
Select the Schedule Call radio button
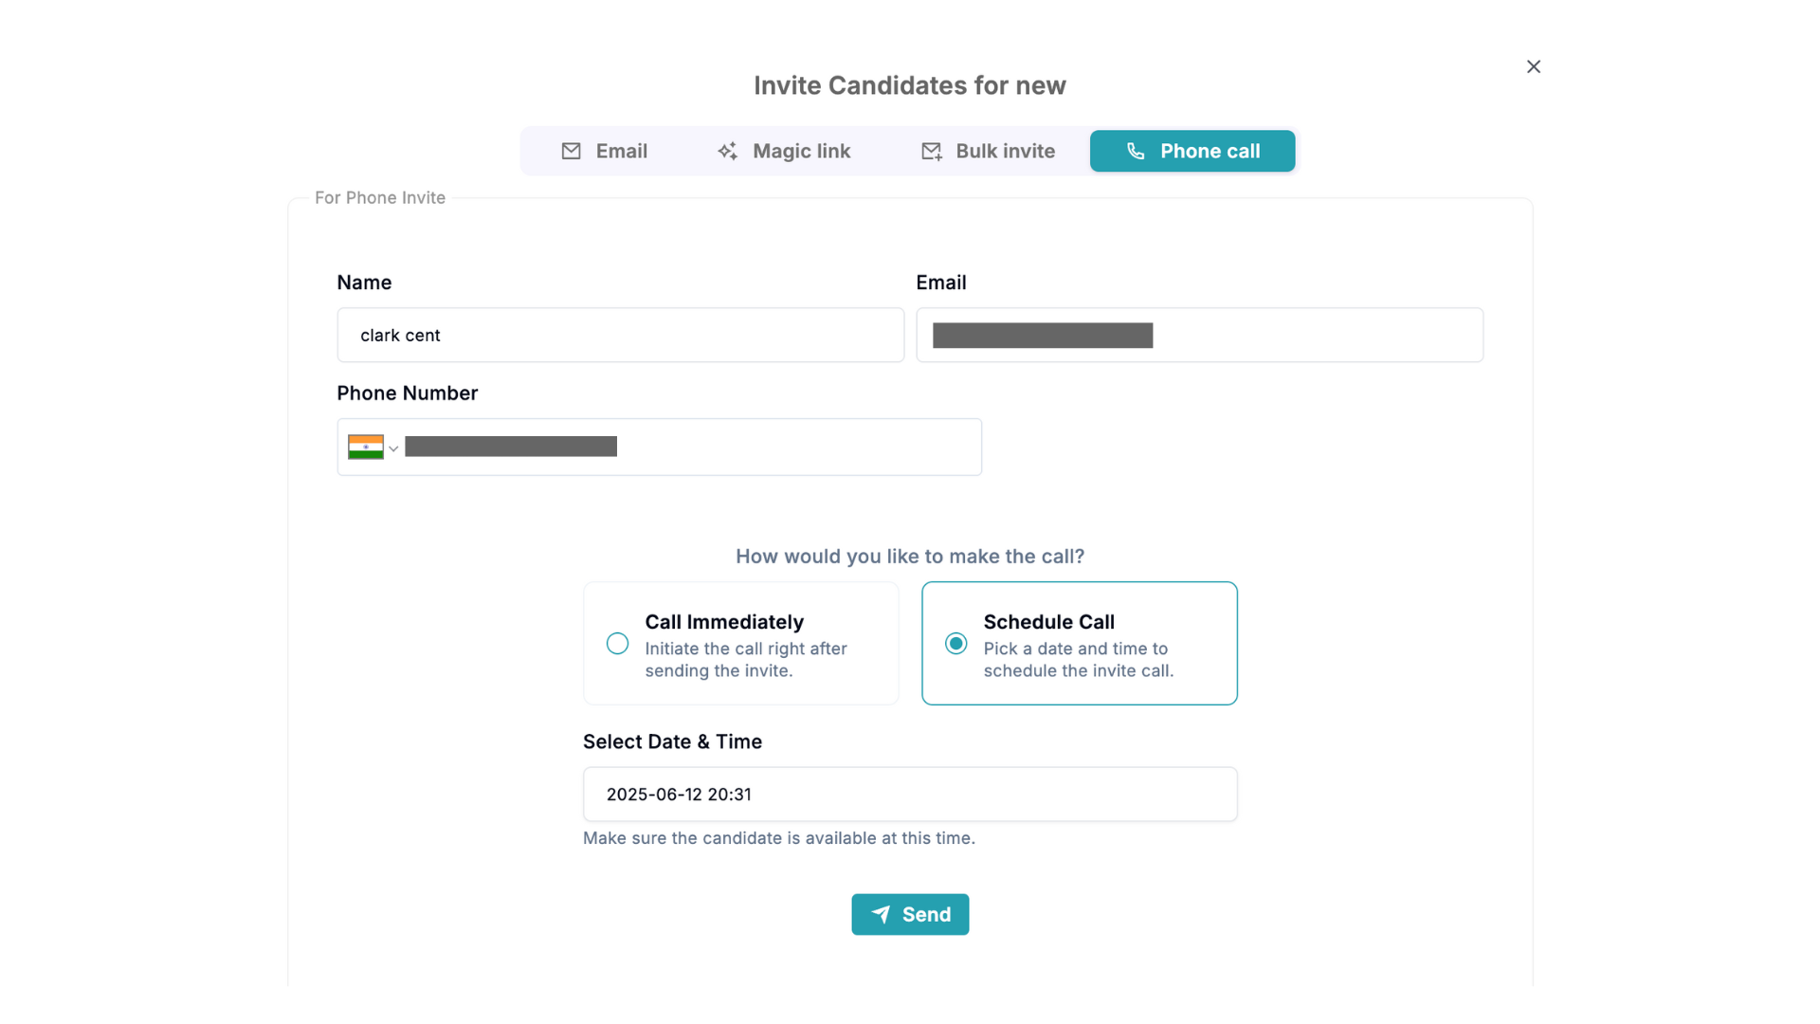pyautogui.click(x=955, y=644)
